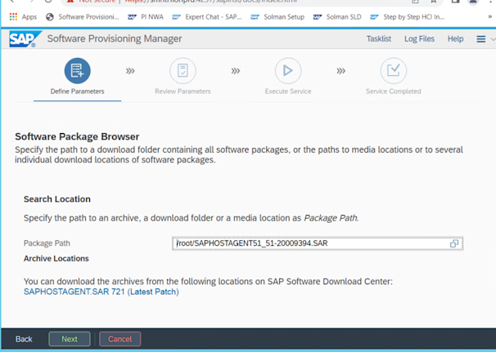This screenshot has width=496, height=352.
Task: Open the hamburger menu icon
Action: coord(480,39)
